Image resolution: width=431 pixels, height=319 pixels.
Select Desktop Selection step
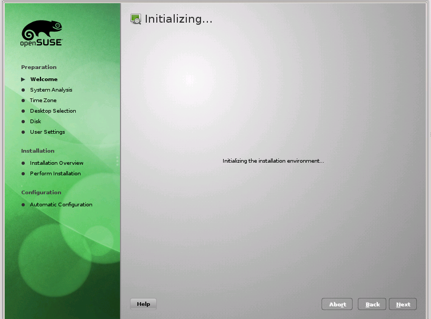[x=53, y=111]
